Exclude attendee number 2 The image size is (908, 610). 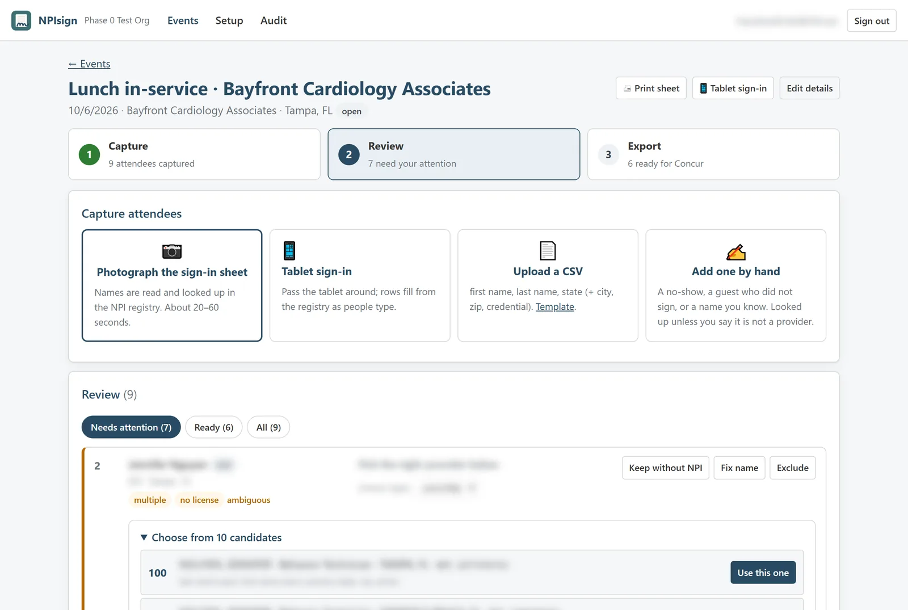pyautogui.click(x=793, y=468)
